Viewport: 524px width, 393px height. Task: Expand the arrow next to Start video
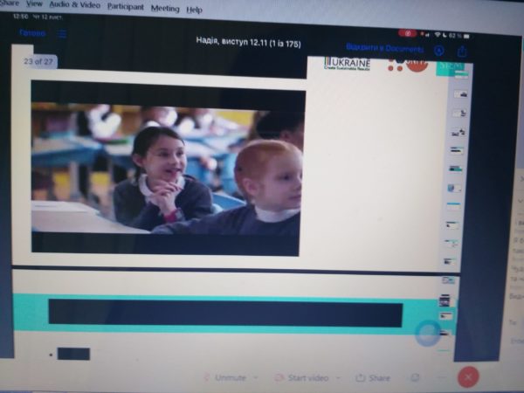click(338, 377)
